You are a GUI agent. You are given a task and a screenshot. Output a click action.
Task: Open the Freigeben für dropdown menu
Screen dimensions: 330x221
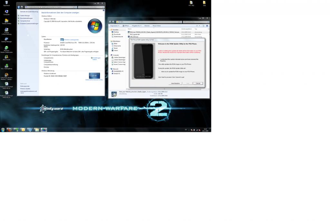click(x=137, y=26)
